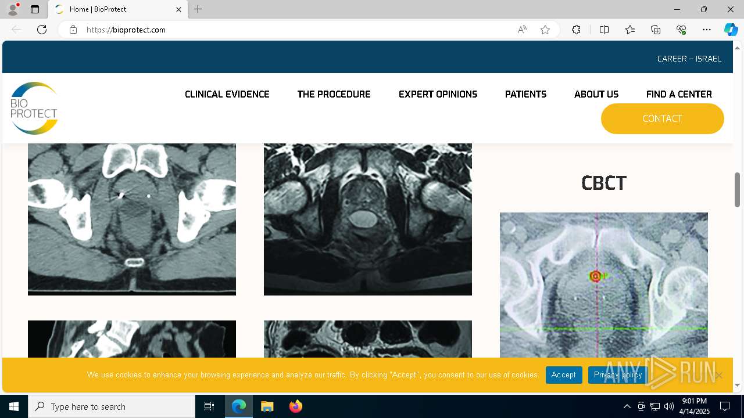This screenshot has height=418, width=744.
Task: Refresh the current page
Action: coord(42,30)
